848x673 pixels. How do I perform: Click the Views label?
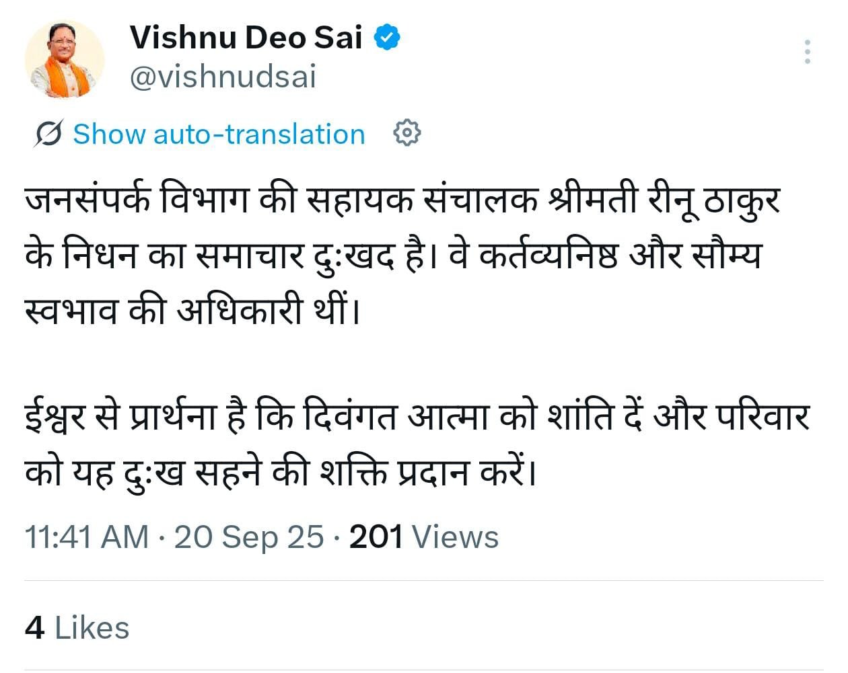pos(455,537)
